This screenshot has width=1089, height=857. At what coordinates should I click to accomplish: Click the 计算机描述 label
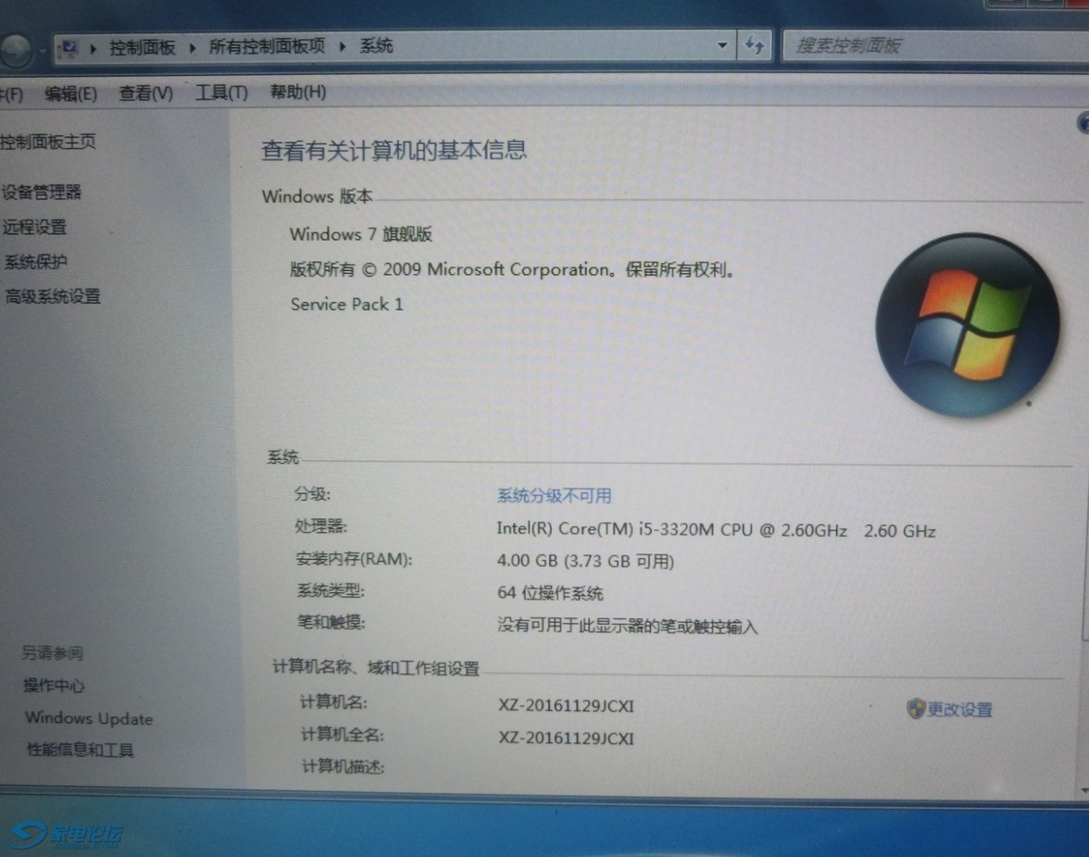click(x=343, y=767)
